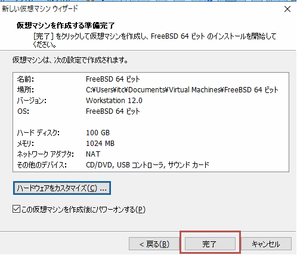
Task: Click the 名前: label
Action: tap(26, 79)
